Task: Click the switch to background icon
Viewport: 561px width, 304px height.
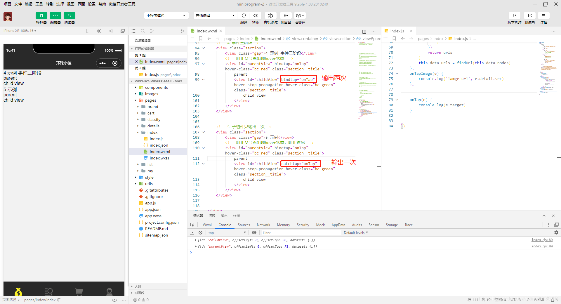Action: tap(286, 15)
